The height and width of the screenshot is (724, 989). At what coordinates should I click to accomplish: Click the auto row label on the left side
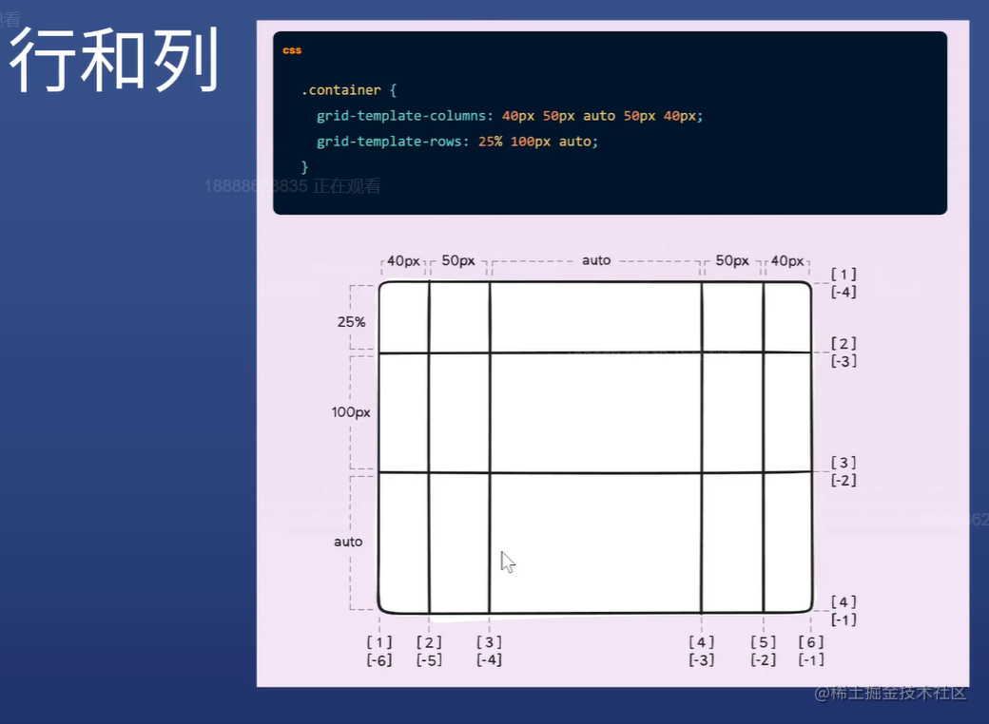click(x=349, y=542)
